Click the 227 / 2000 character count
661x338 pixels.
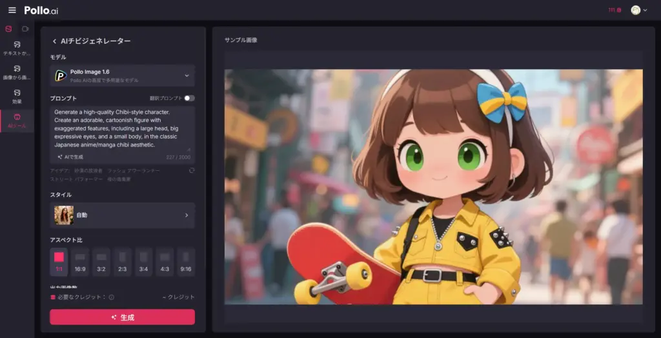pos(178,157)
